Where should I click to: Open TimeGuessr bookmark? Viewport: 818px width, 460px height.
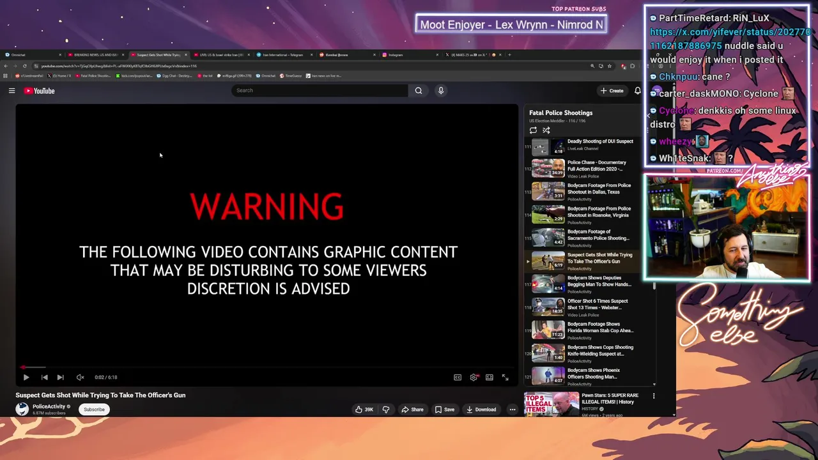[x=291, y=76]
